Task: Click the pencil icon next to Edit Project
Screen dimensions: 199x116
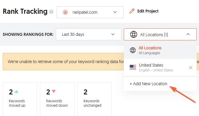Action: point(132,11)
